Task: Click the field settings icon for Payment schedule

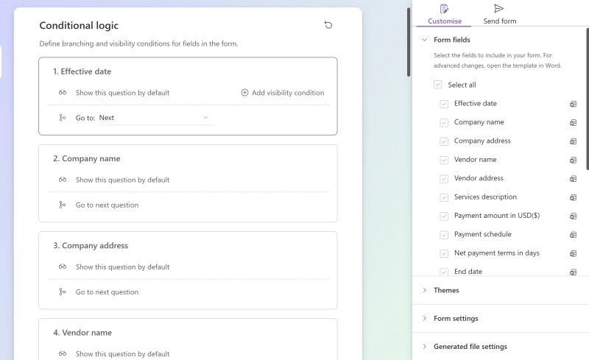Action: [573, 235]
